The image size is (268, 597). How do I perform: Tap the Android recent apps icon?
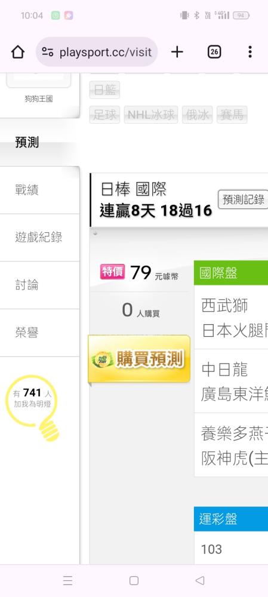coord(68,580)
